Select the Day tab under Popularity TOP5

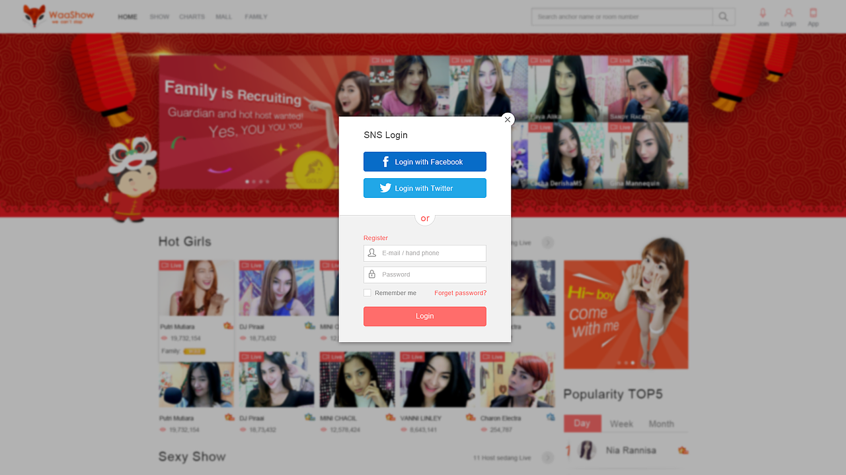[582, 424]
